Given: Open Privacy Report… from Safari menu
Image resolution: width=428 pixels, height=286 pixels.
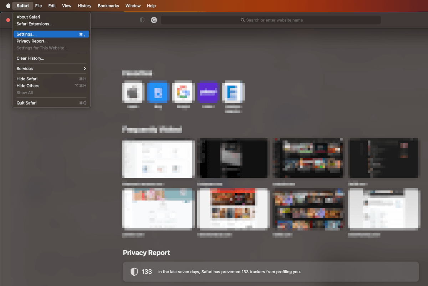Looking at the screenshot, I should click(32, 41).
